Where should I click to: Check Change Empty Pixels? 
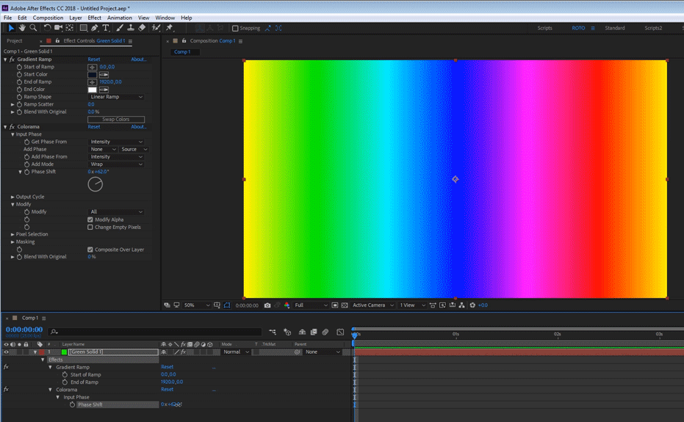pyautogui.click(x=90, y=227)
